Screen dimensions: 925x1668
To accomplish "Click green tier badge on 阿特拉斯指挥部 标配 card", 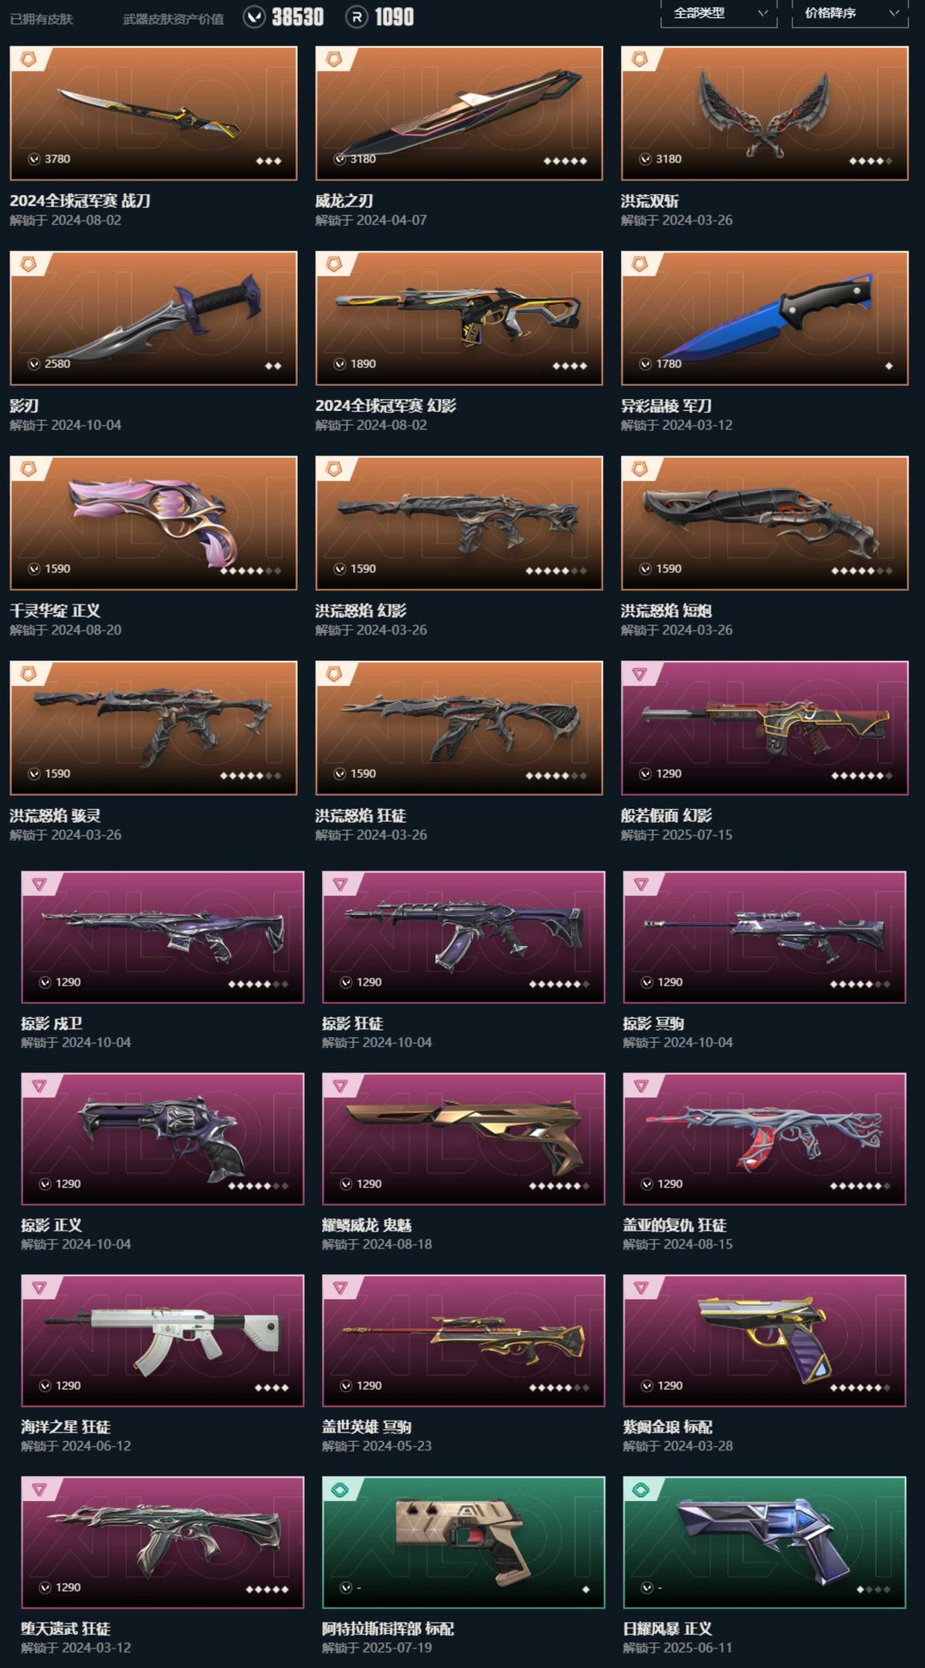I will 340,1490.
